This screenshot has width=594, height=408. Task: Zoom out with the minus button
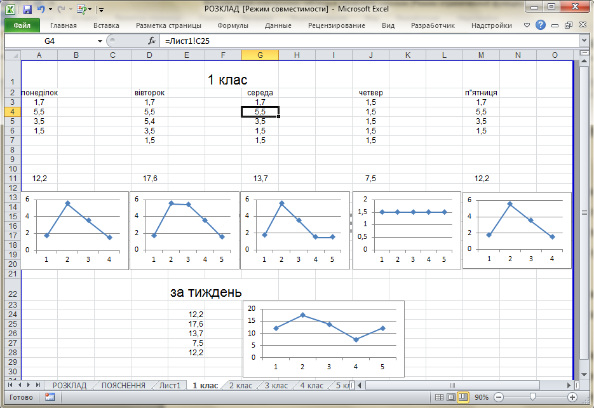point(499,397)
